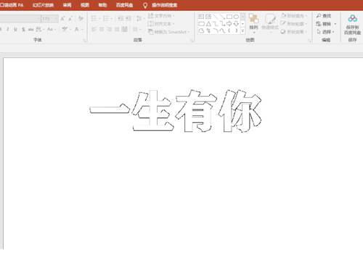Pick the down arrow shape in gallery
Screen dimensions: 363x273
click(236, 24)
